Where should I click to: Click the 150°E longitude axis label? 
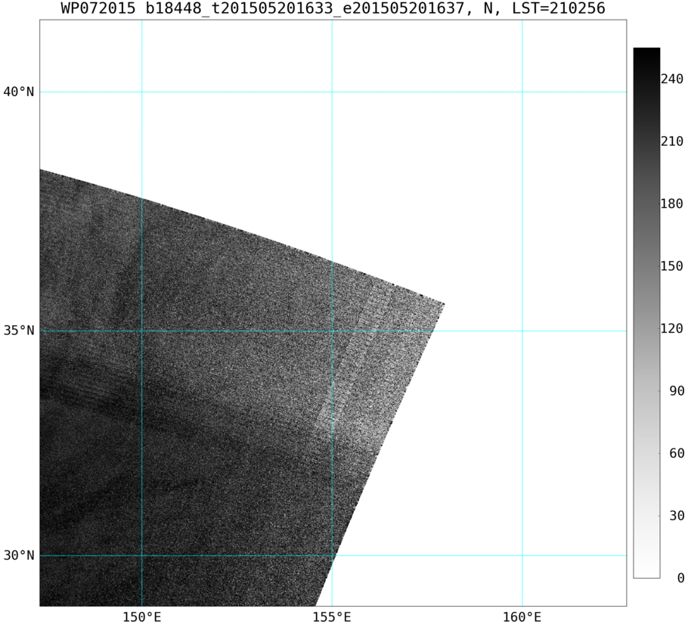tap(141, 617)
